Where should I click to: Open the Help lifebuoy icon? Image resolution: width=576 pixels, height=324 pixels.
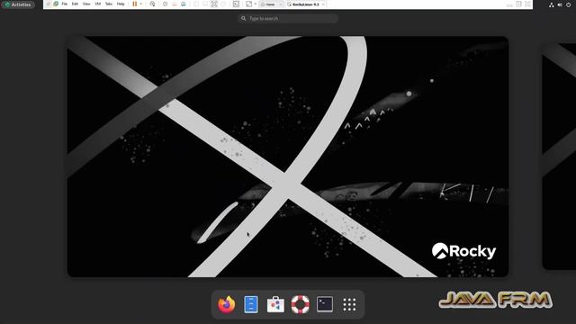tap(300, 304)
